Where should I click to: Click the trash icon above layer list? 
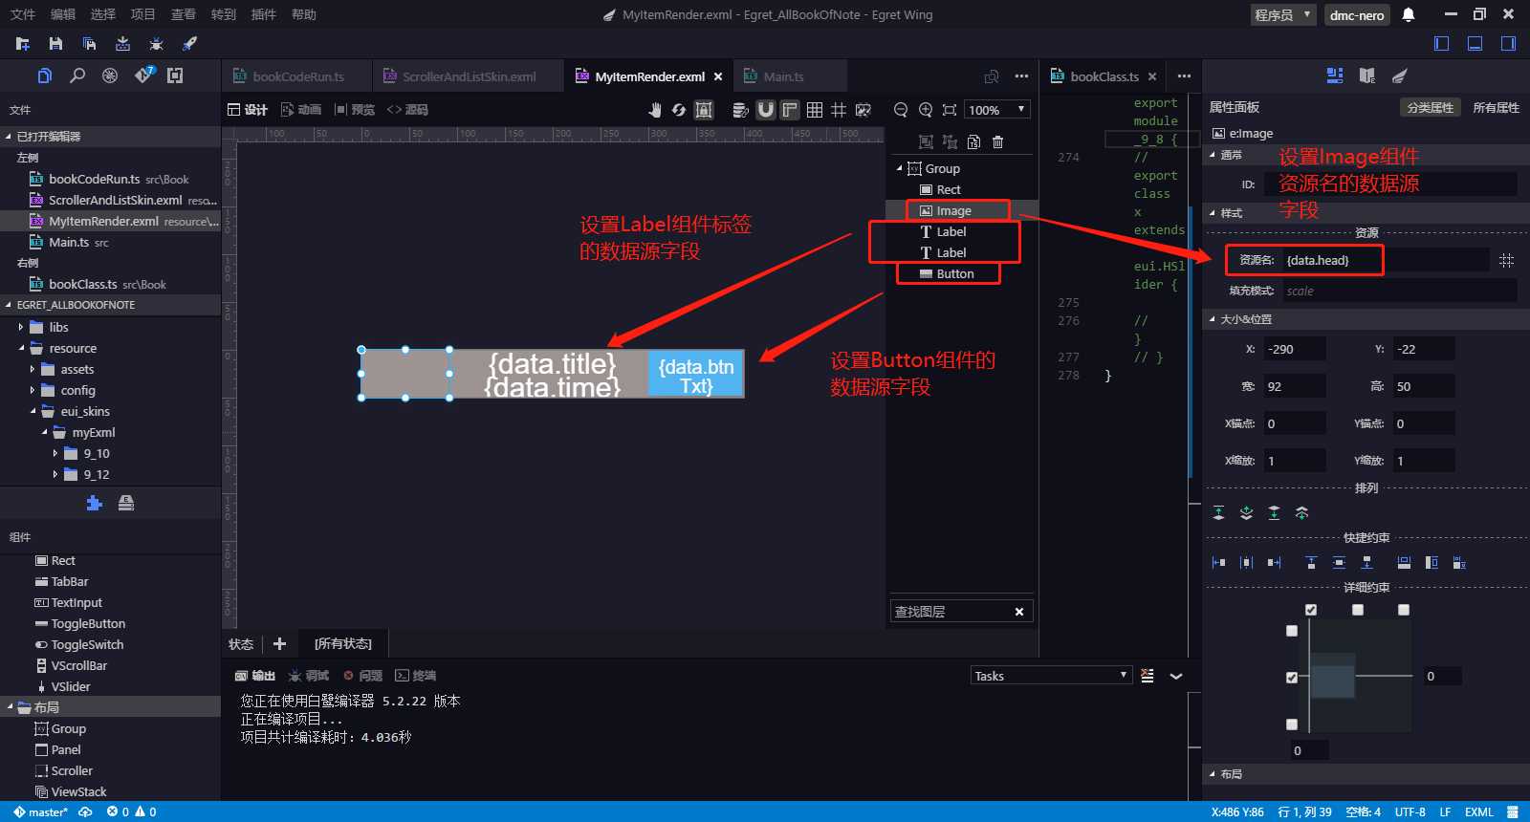(x=998, y=141)
